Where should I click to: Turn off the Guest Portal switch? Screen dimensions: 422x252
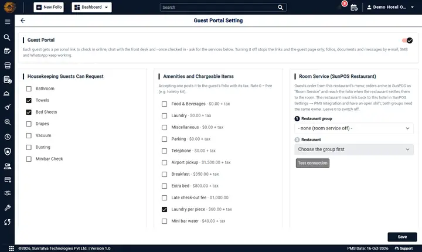(407, 40)
